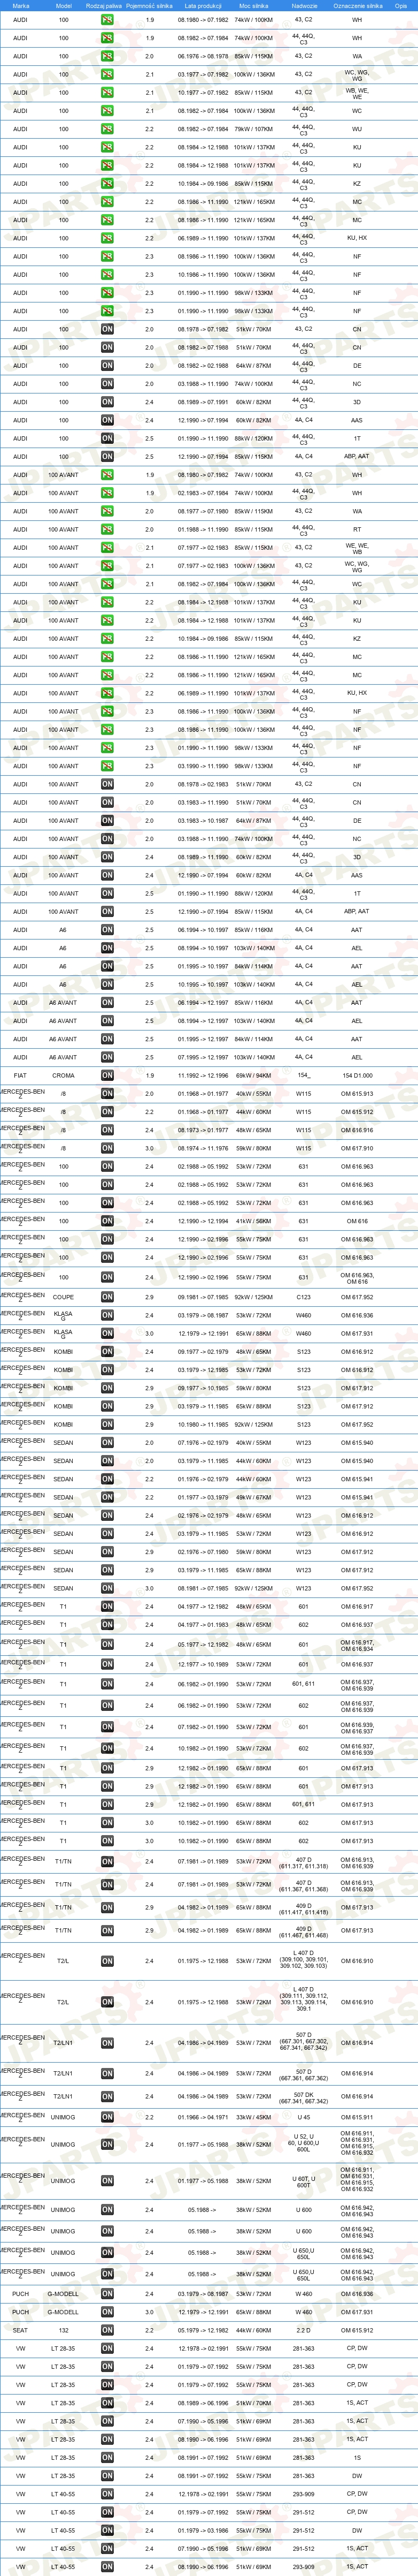Click ON diesel icon in Audi 100 Avant 3D row

[107, 857]
